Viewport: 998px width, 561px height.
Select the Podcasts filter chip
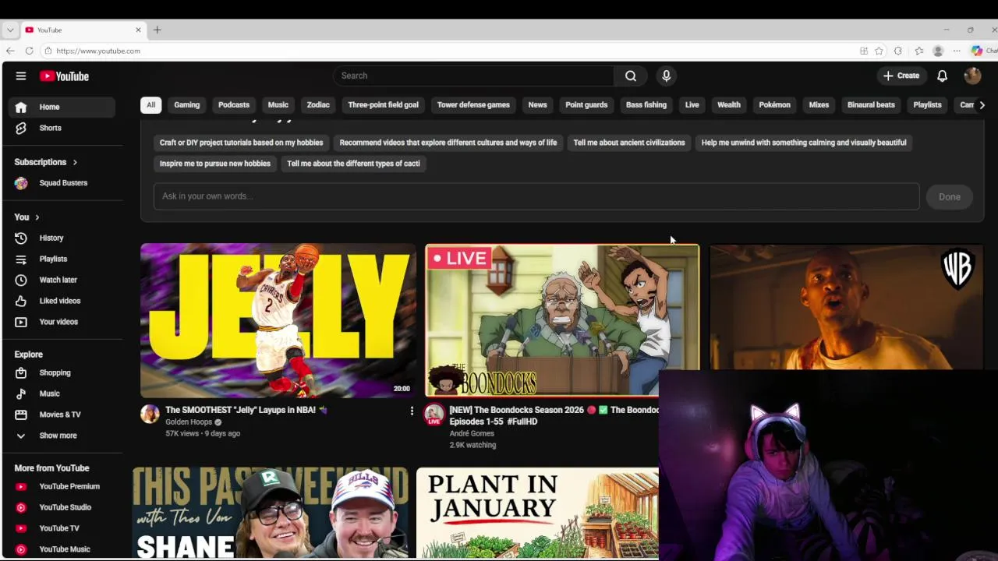pos(234,104)
